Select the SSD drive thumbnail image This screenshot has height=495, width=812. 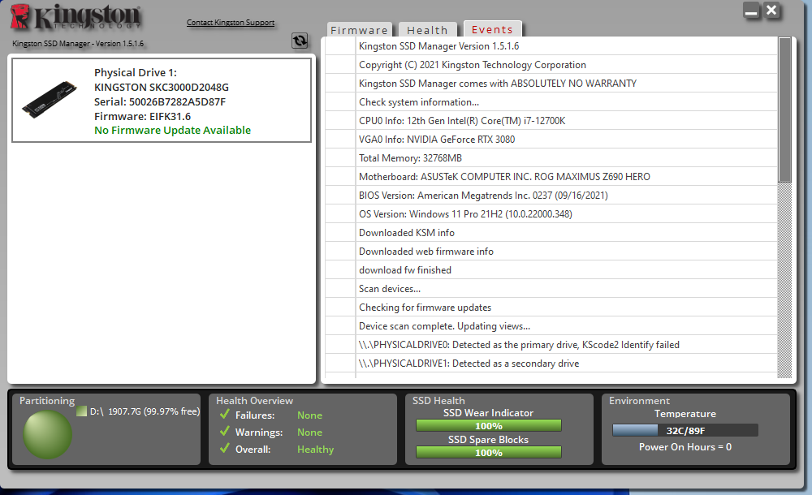pyautogui.click(x=50, y=100)
